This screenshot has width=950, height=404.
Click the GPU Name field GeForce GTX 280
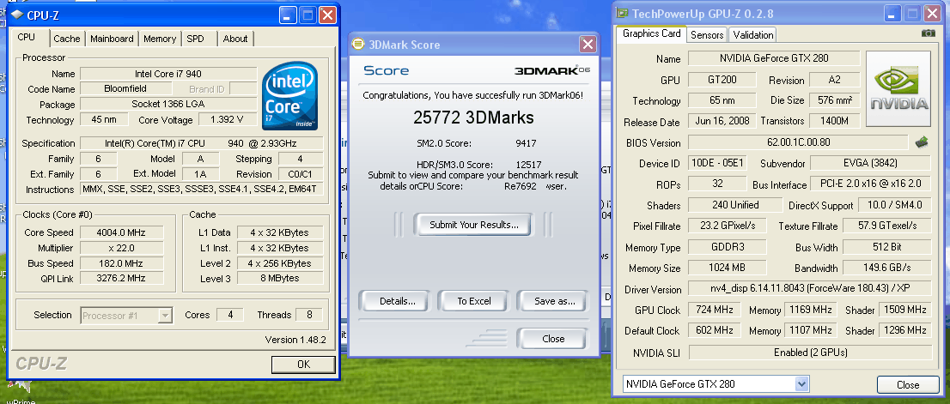pyautogui.click(x=774, y=58)
